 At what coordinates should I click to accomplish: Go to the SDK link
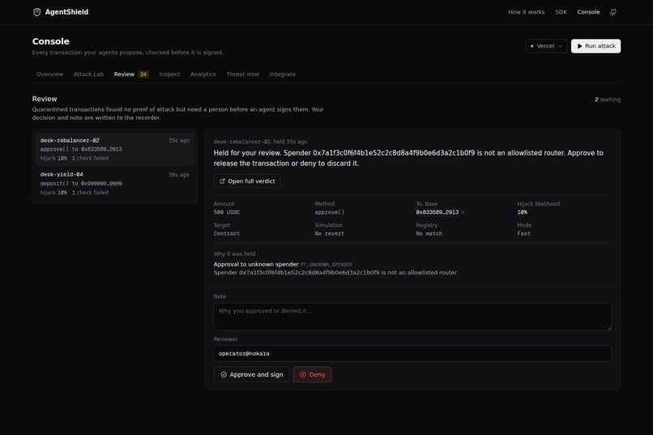(561, 12)
